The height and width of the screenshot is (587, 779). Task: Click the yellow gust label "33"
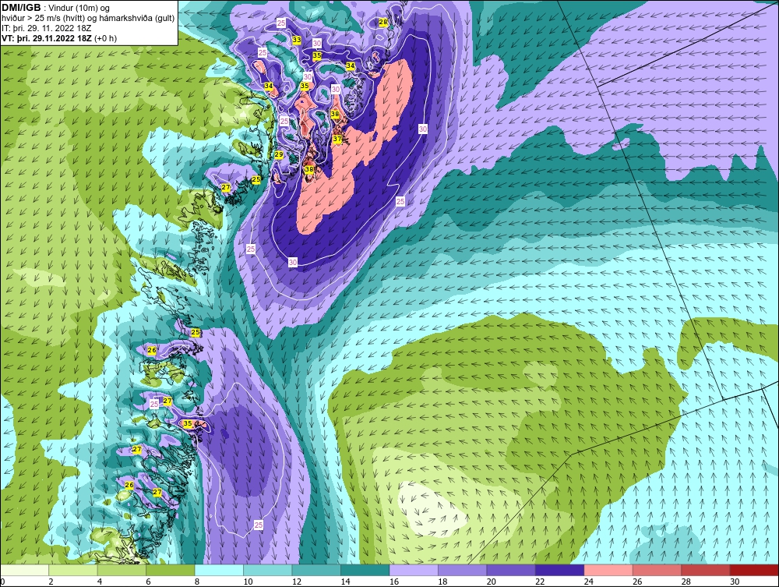click(x=297, y=40)
